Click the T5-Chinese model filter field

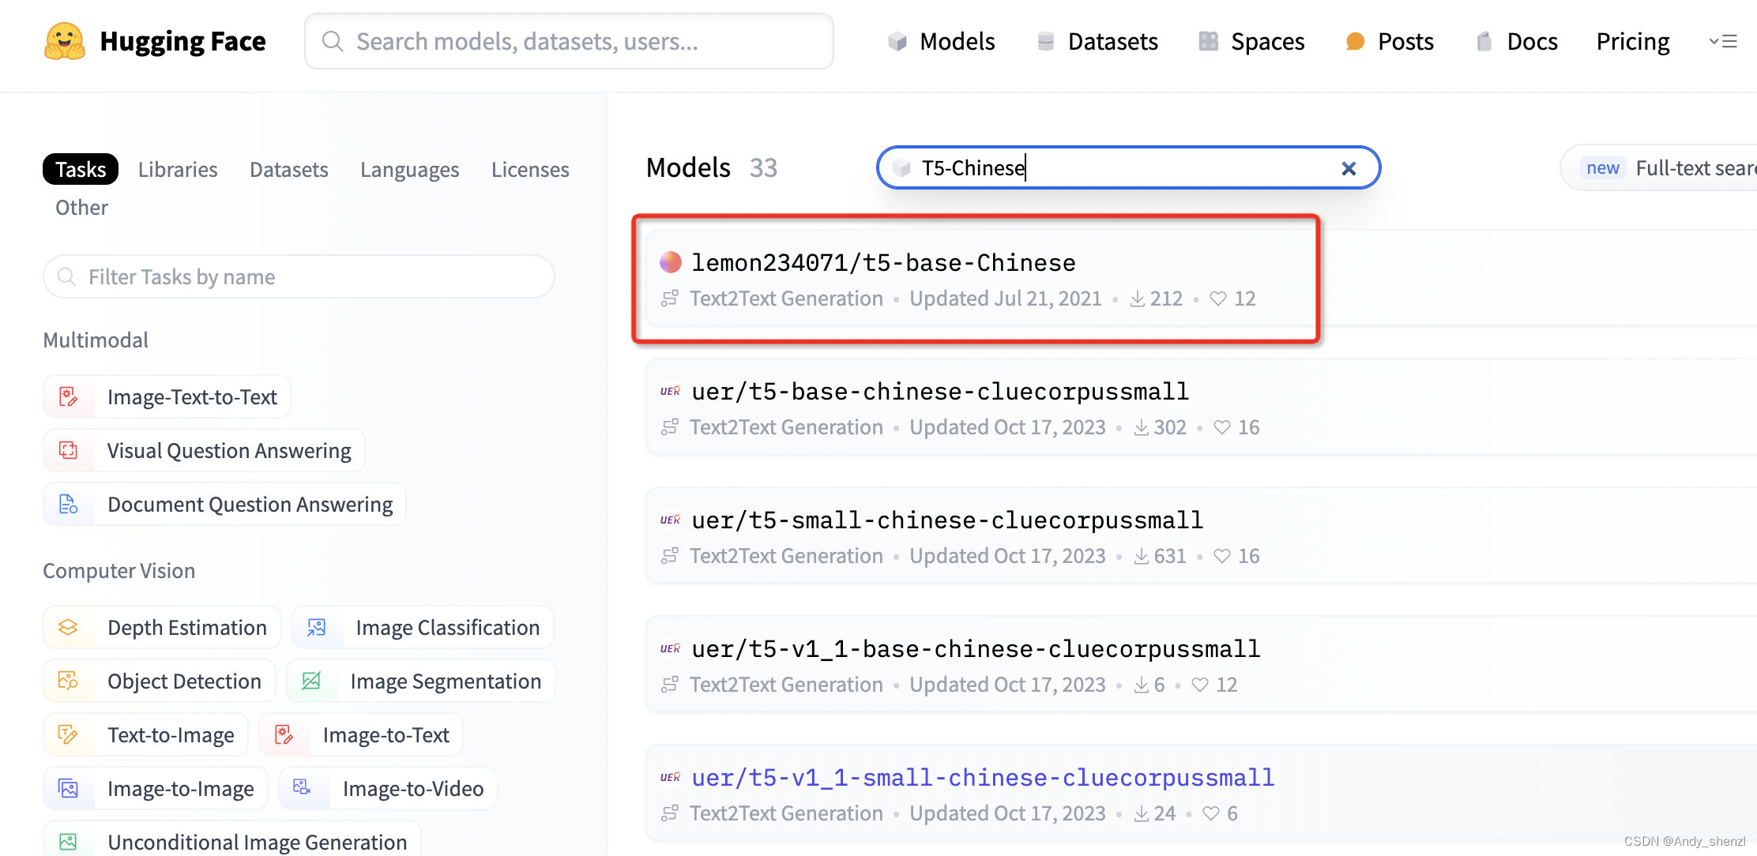(x=1128, y=167)
